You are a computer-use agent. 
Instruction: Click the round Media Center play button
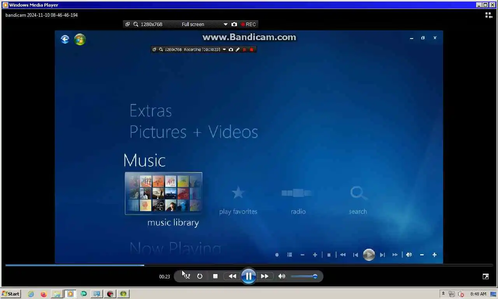point(369,255)
